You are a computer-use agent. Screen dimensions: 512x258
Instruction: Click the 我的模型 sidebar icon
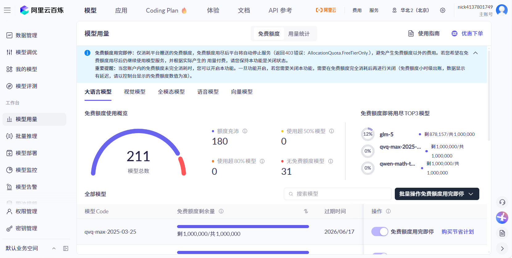10,69
